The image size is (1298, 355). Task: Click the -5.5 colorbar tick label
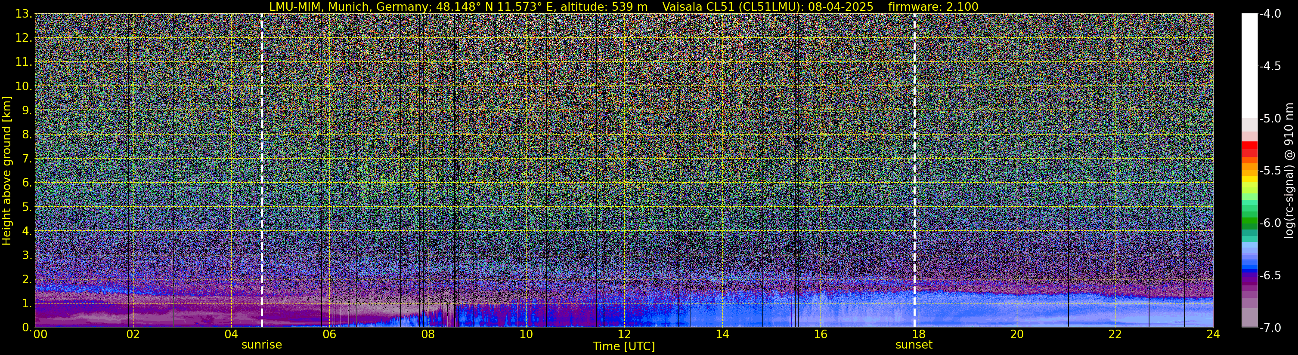[1270, 171]
